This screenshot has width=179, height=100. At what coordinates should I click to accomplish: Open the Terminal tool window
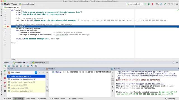point(42,99)
